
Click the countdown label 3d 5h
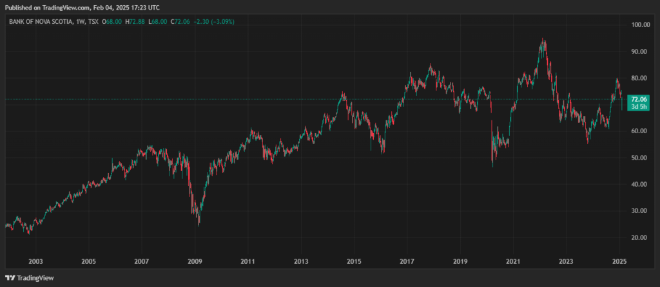(x=639, y=107)
